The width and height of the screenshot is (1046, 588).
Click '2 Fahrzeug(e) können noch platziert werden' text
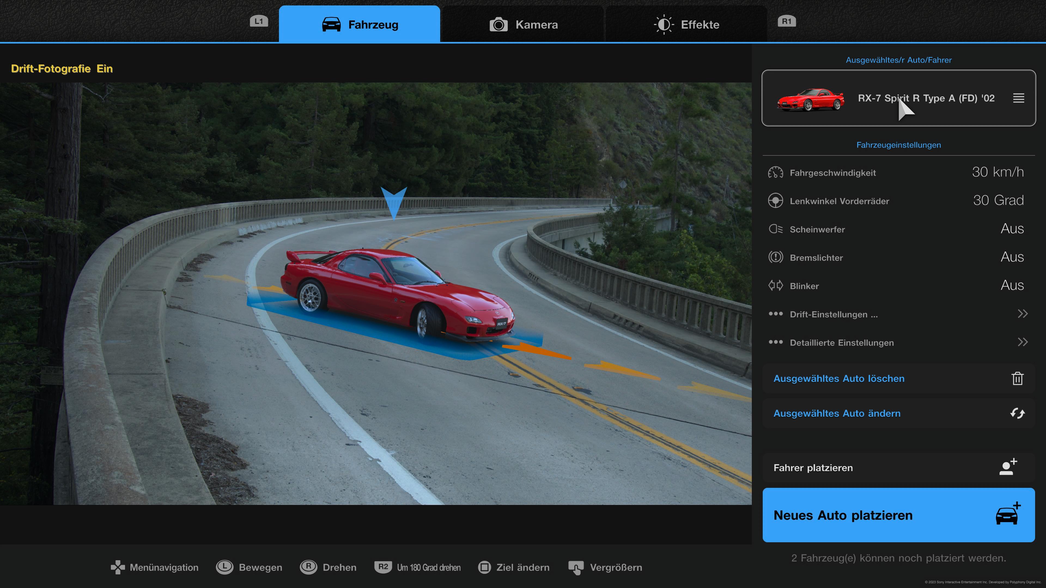(899, 558)
